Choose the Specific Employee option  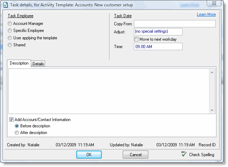tap(10, 31)
